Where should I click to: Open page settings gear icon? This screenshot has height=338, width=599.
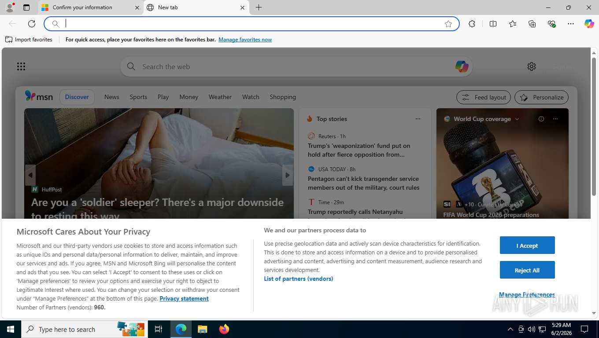pyautogui.click(x=532, y=66)
